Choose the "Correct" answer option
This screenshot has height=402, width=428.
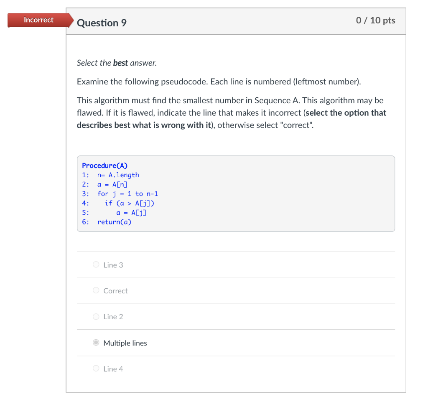pyautogui.click(x=96, y=290)
